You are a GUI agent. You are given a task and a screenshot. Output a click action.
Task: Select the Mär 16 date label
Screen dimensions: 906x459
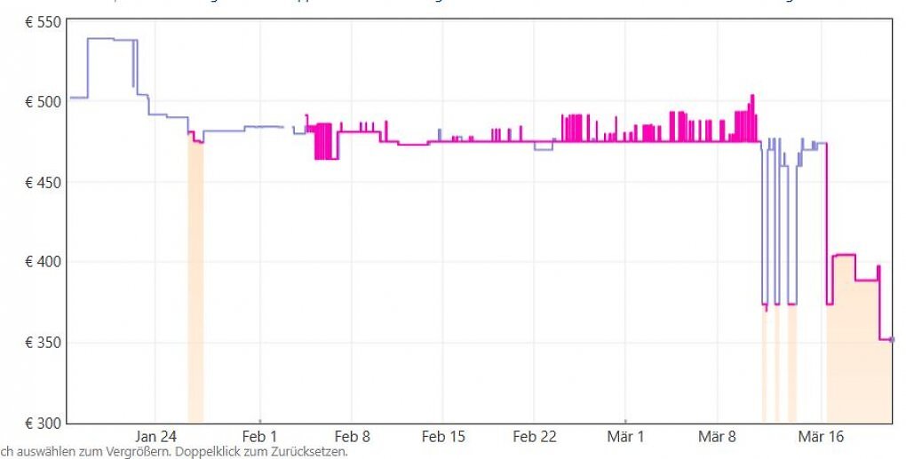[820, 437]
